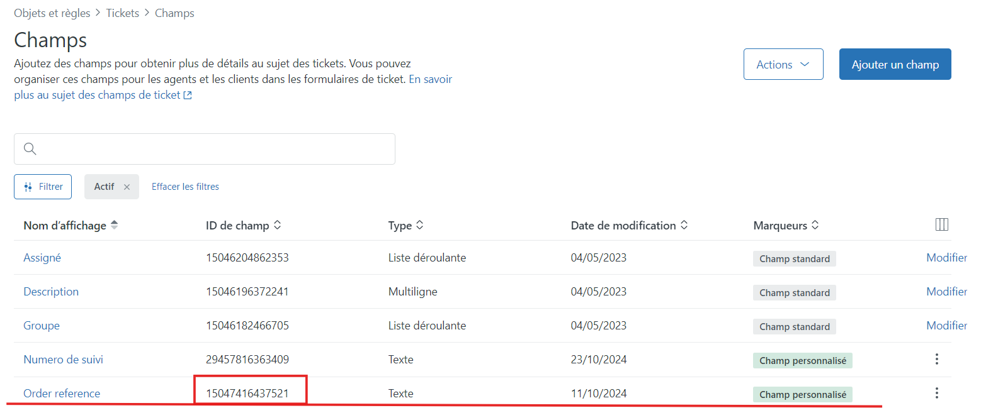Viewport: 981px width, 408px height.
Task: Click the magnifying glass search icon
Action: point(30,149)
